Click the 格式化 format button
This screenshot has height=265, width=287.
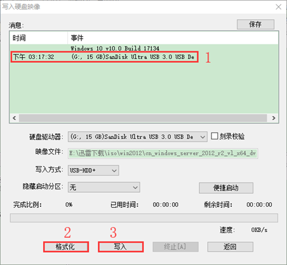pos(66,247)
